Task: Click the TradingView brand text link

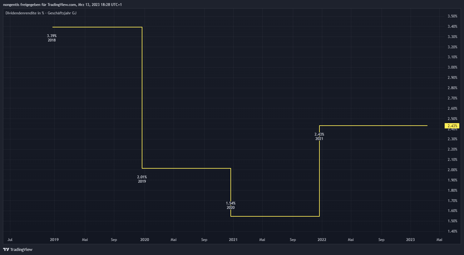Action: click(x=21, y=249)
